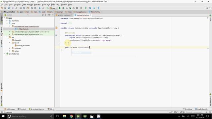Image resolution: width=212 pixels, height=119 pixels.
Task: Click the Project pane settings gear icon
Action: tap(49, 15)
